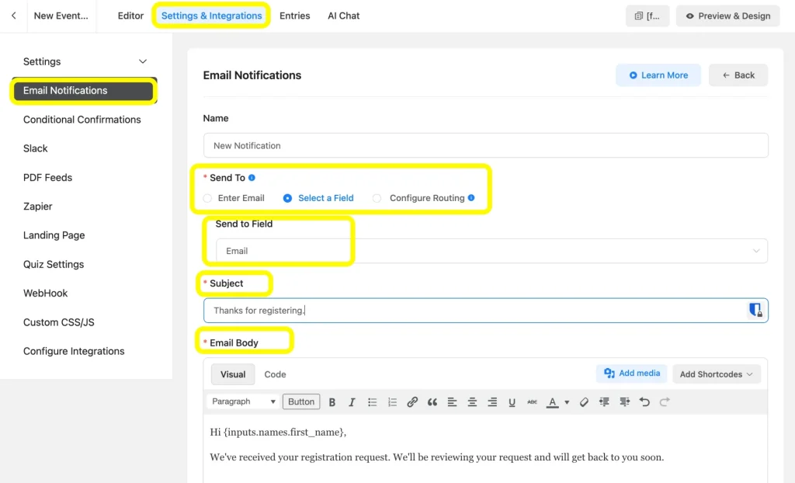795x483 pixels.
Task: Expand the Add Shortcodes dropdown
Action: [716, 374]
